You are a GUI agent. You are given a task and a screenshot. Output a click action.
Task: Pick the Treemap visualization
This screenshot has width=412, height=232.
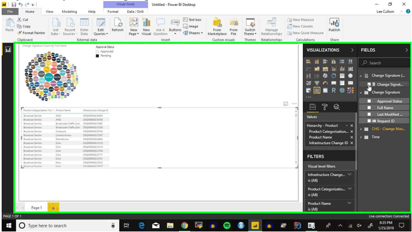tap(342, 76)
